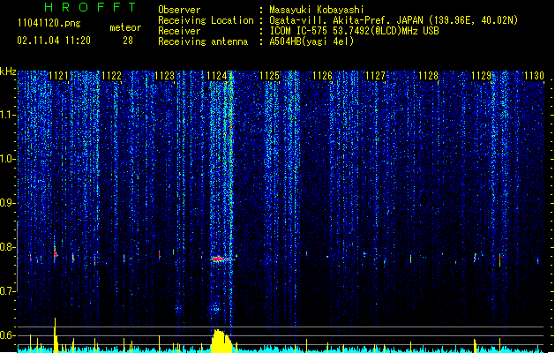The height and width of the screenshot is (353, 555).
Task: Click the meteor count value 28
Action: tap(128, 41)
